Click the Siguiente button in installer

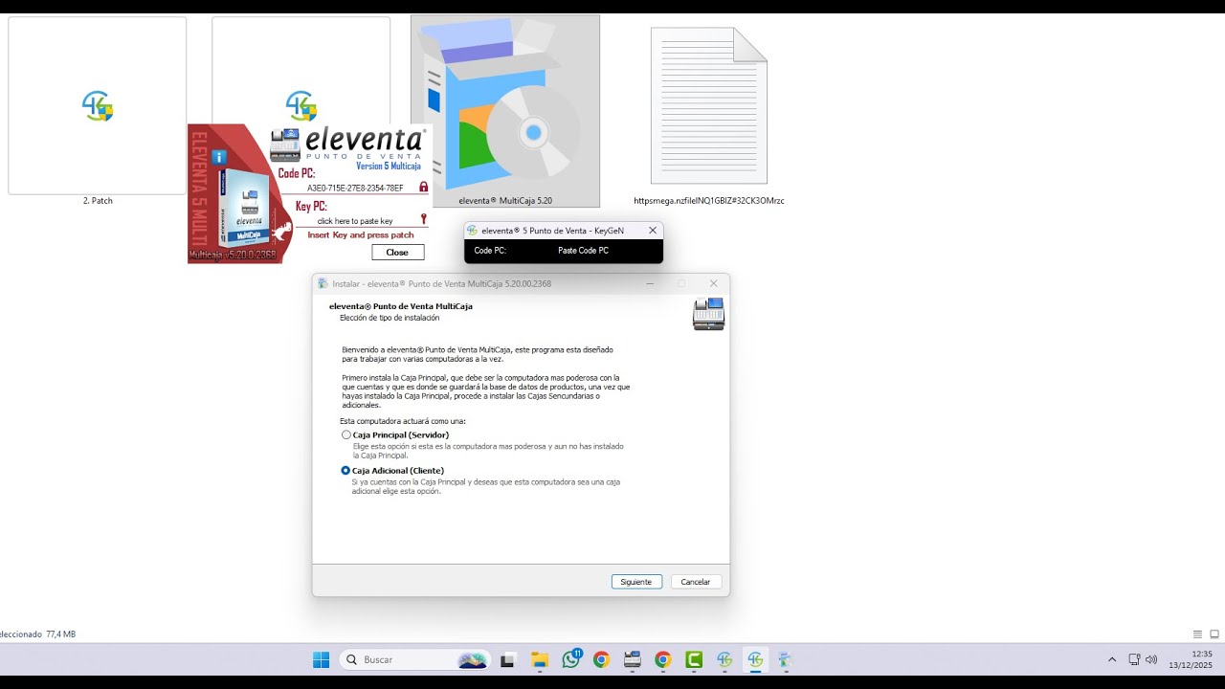[636, 582]
